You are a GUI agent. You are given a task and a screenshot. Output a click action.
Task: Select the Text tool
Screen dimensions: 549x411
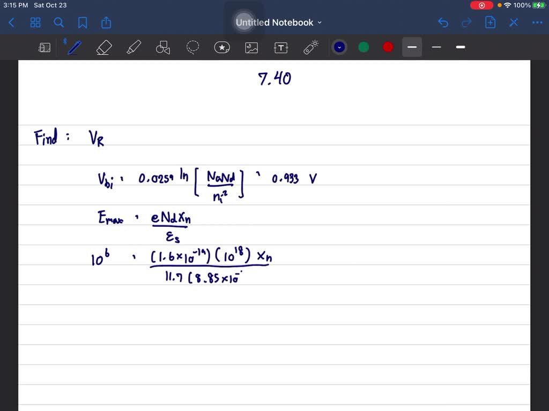point(281,47)
